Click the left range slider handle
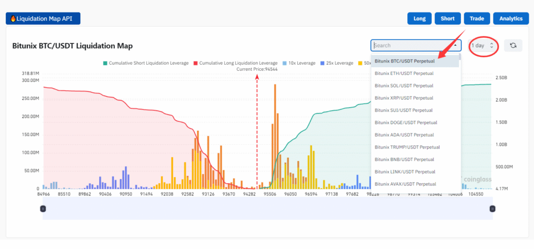The height and width of the screenshot is (249, 534). pos(43,208)
